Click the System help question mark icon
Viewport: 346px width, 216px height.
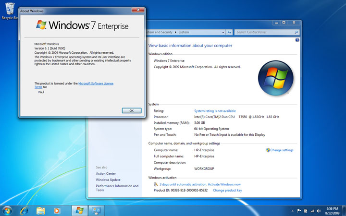[297, 41]
